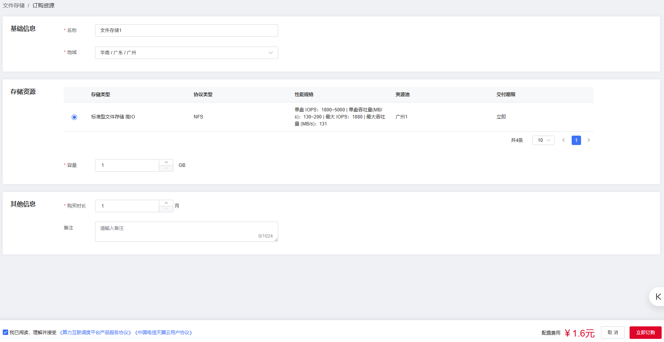Increase purchase duration with up arrow
The height and width of the screenshot is (342, 664).
[x=166, y=203]
